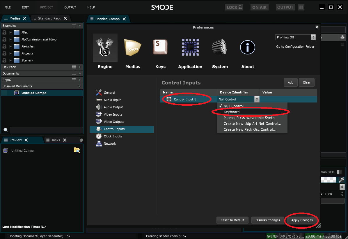Toggle ON AIR mode

(x=259, y=7)
